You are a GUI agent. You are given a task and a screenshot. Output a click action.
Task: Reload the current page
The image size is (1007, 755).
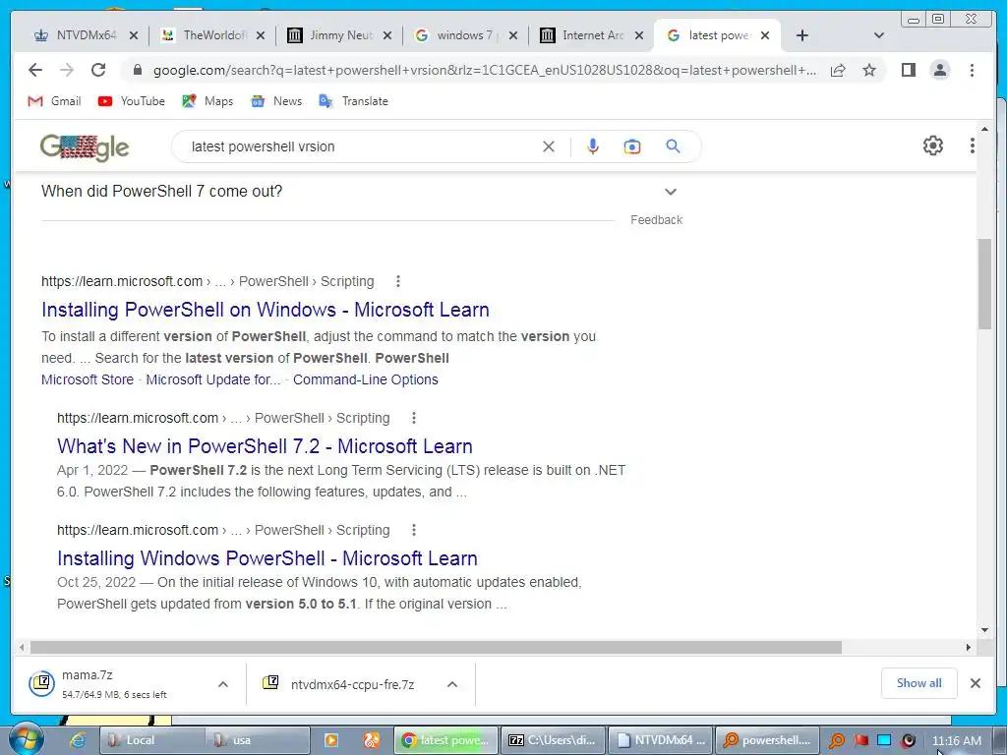click(x=98, y=70)
